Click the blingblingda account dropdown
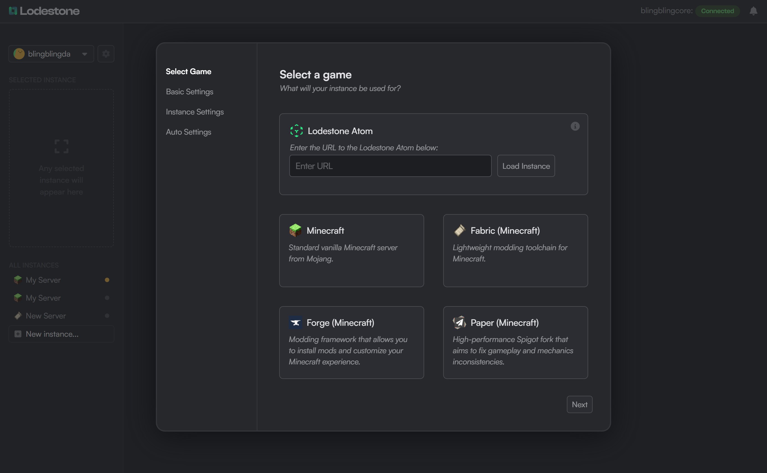The height and width of the screenshot is (473, 767). point(52,53)
